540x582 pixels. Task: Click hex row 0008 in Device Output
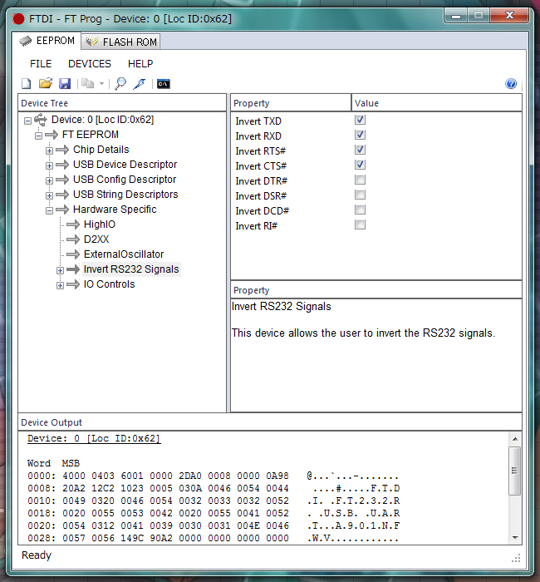point(214,489)
